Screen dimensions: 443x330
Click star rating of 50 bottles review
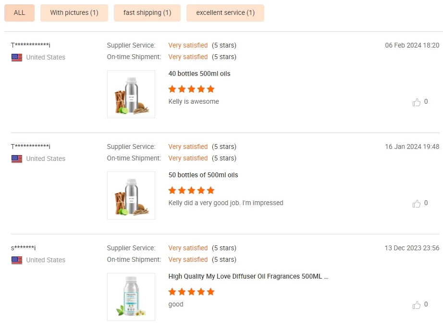(191, 190)
